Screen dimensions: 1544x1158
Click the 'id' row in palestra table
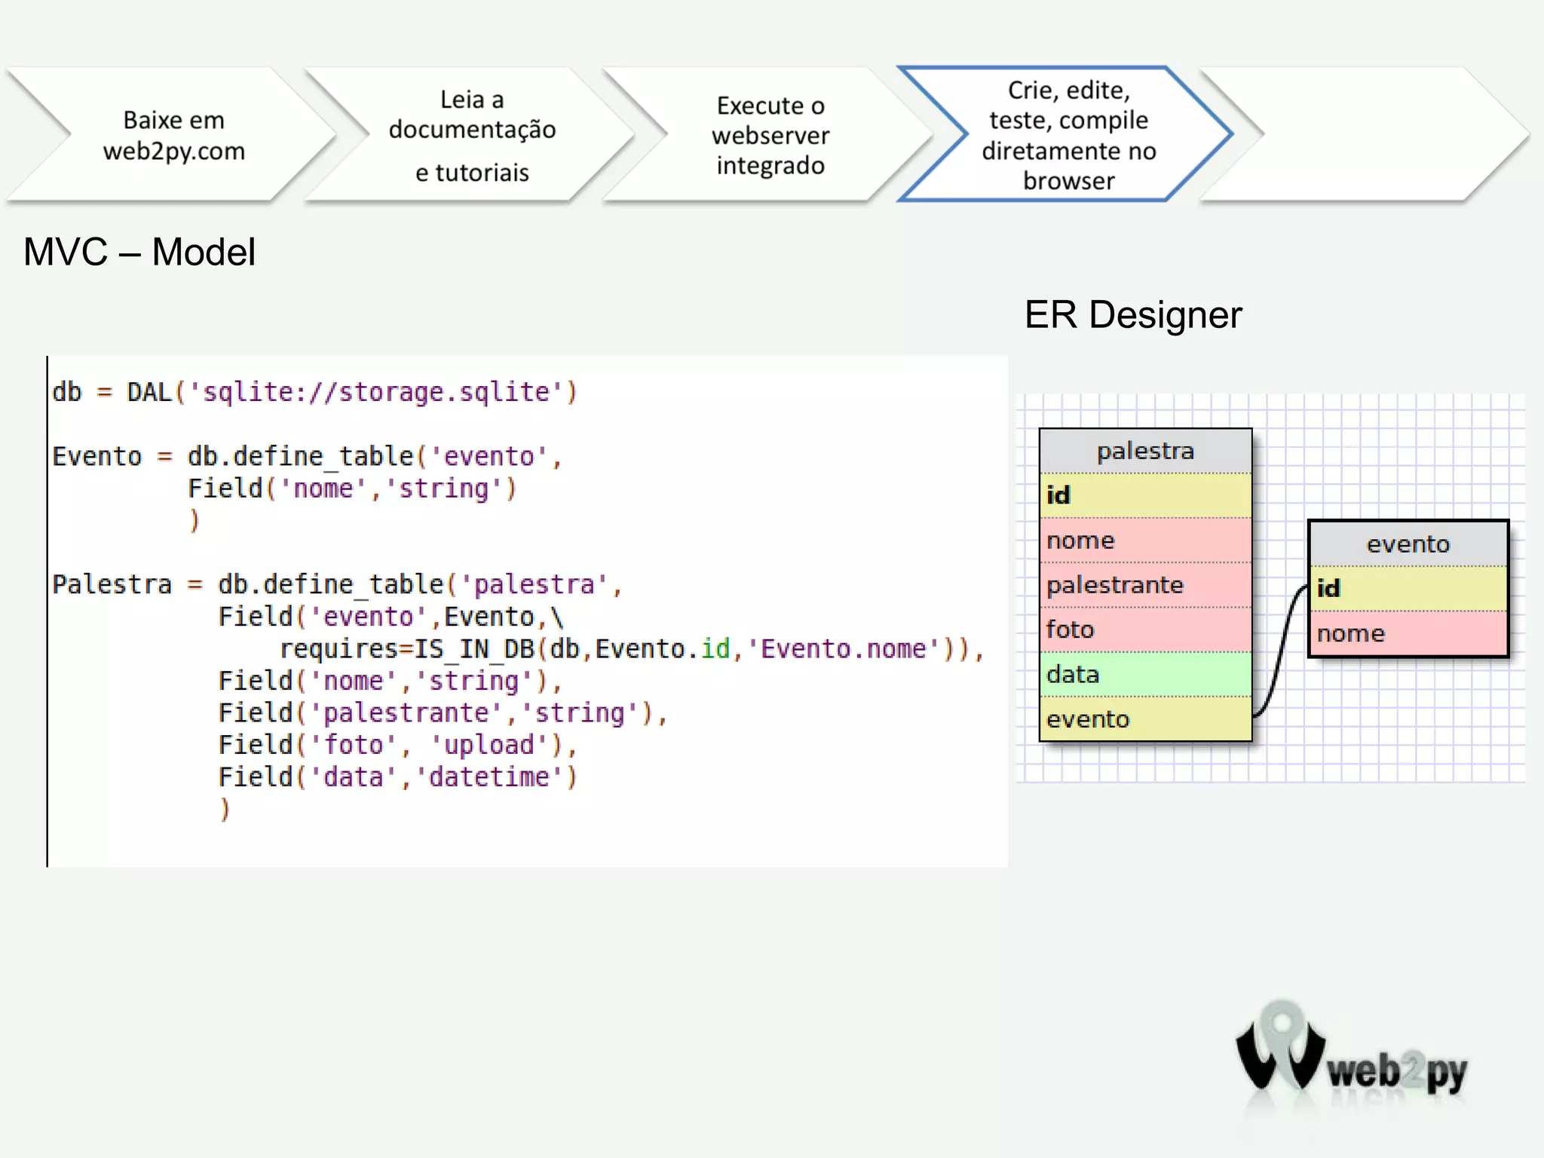coord(1145,495)
